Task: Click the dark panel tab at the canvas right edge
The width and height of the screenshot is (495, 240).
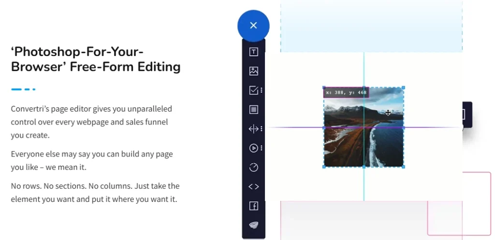Action: point(467,114)
